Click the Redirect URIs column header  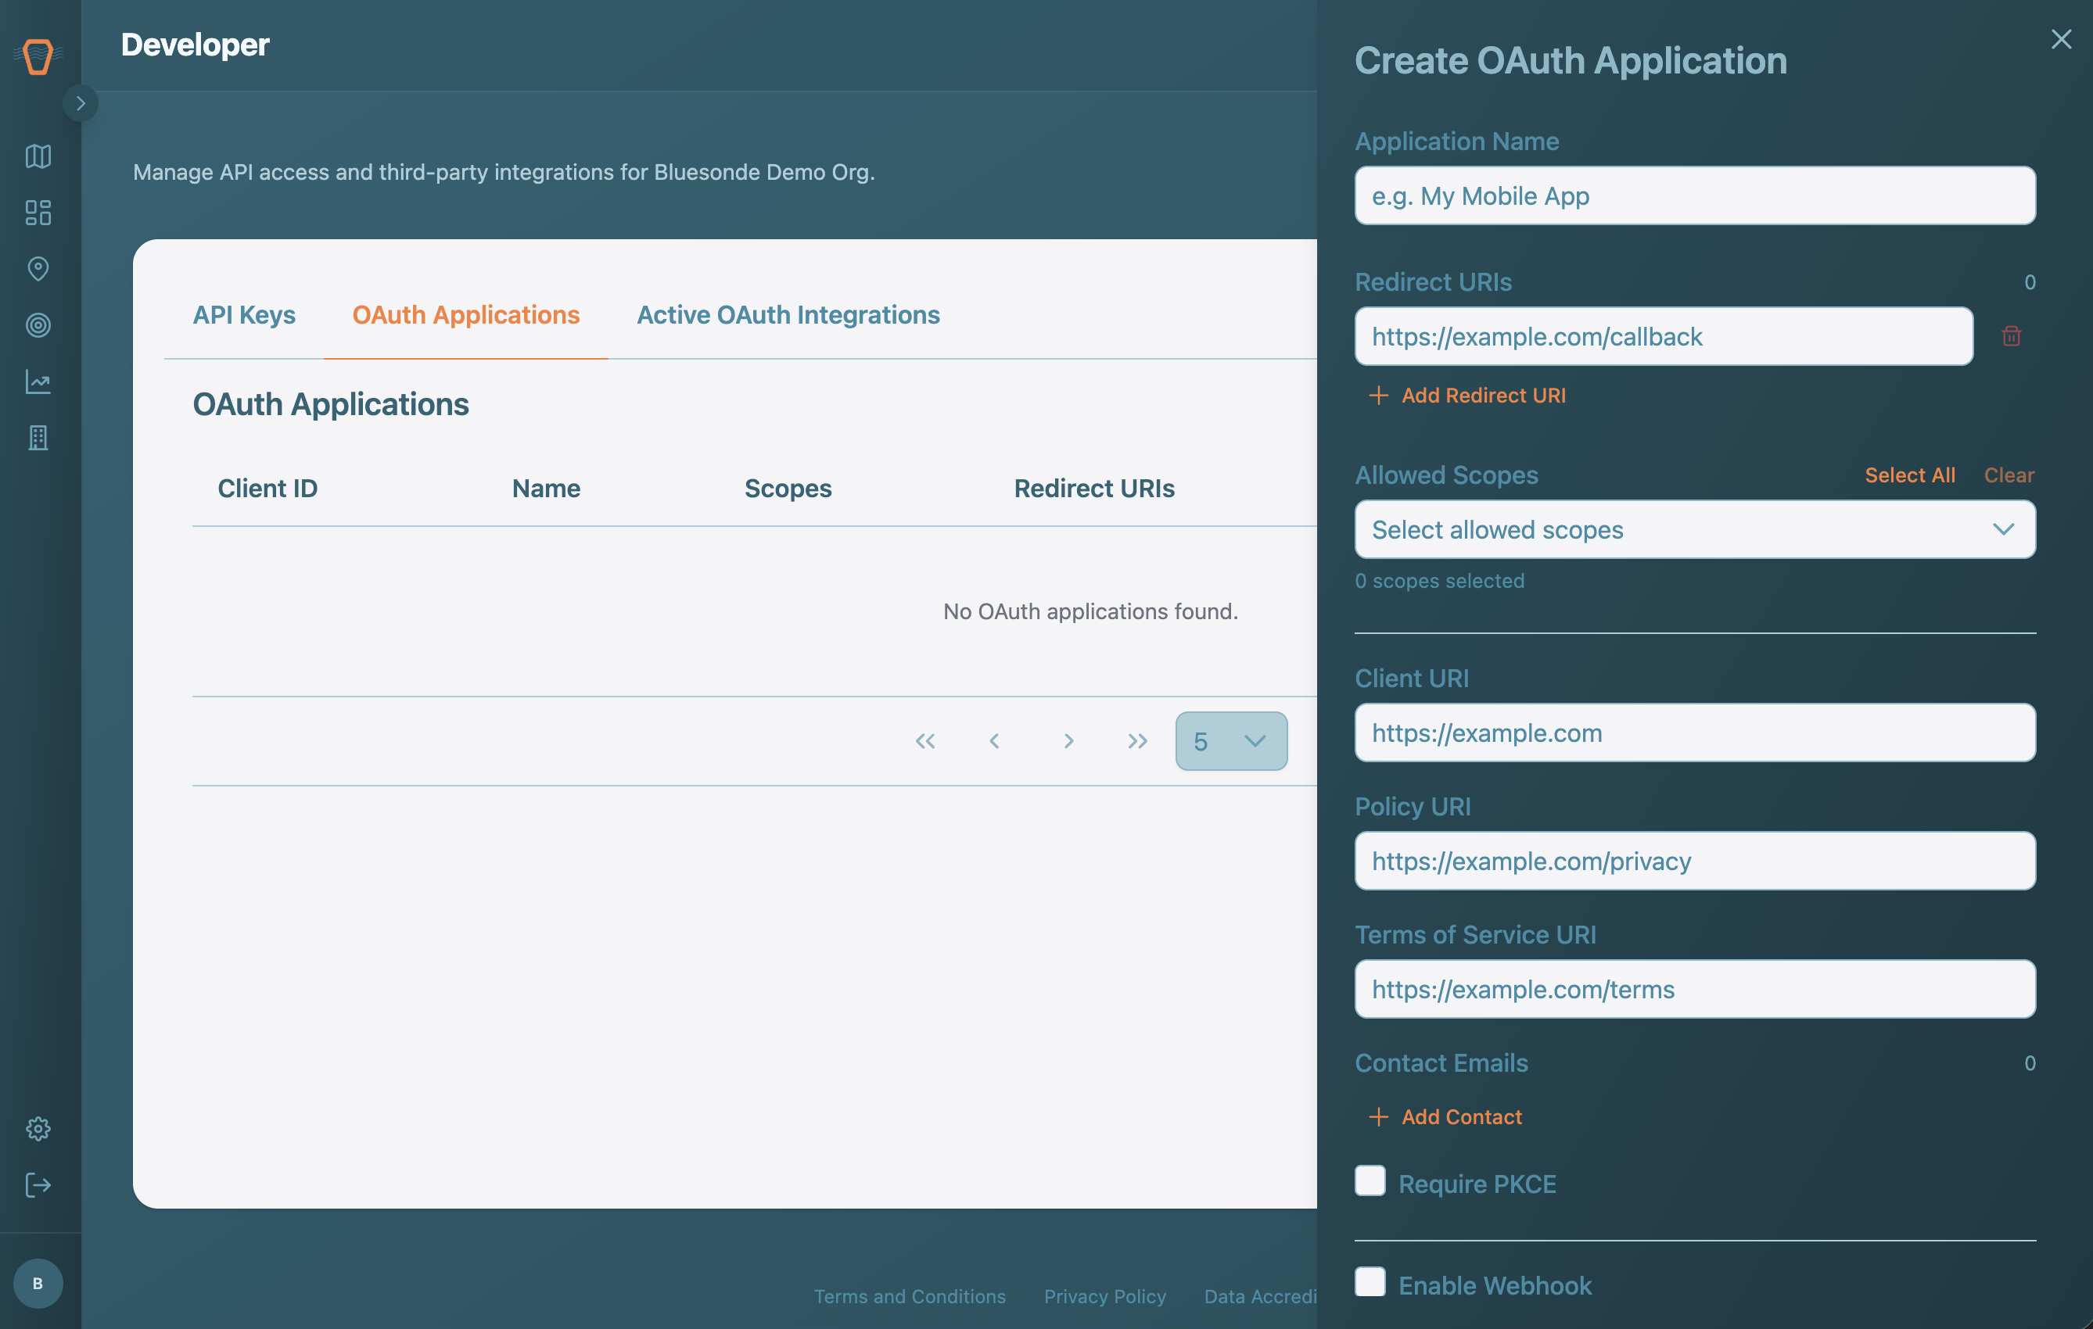[1093, 488]
